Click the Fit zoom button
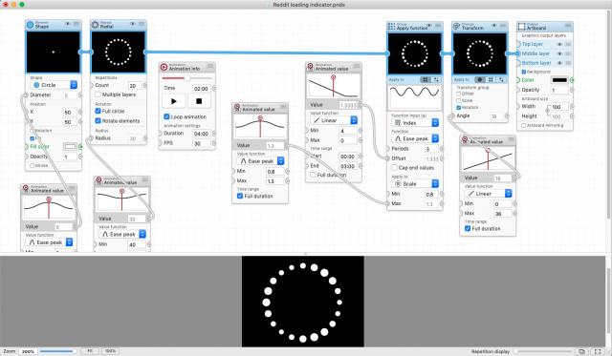612x356 pixels. point(90,351)
